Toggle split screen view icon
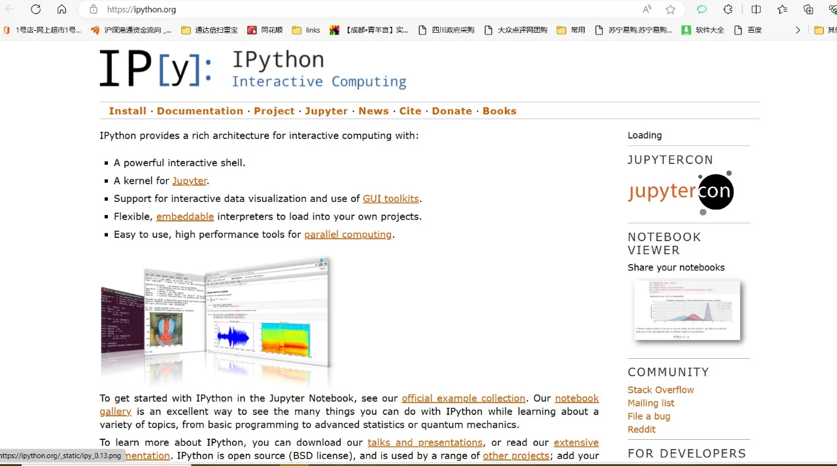The width and height of the screenshot is (837, 466). (756, 9)
